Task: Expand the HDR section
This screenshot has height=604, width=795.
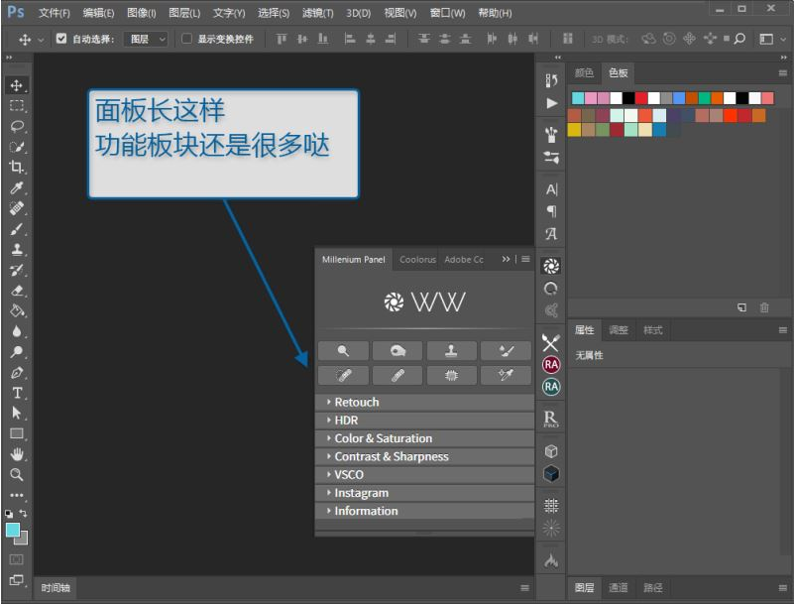Action: point(425,421)
